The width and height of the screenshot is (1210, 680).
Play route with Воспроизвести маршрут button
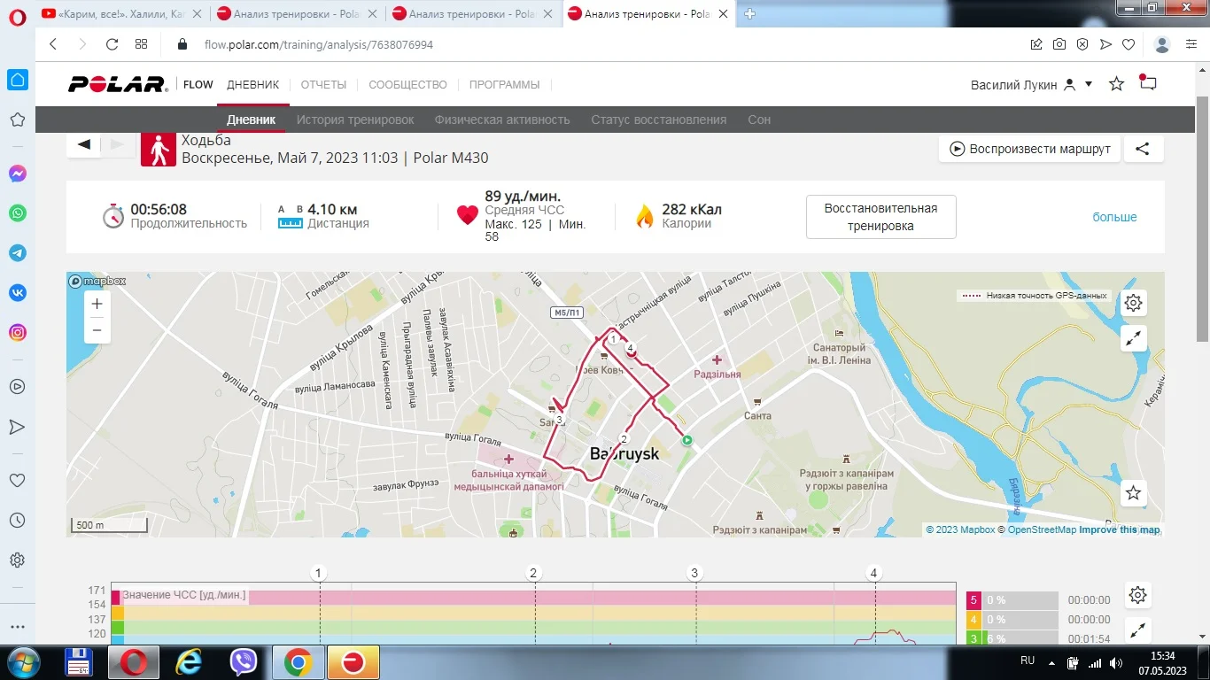(1030, 149)
